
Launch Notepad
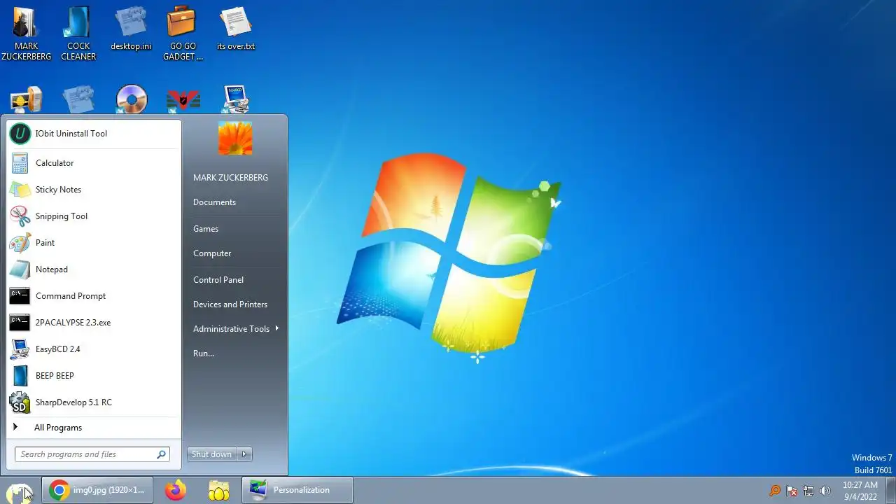pyautogui.click(x=93, y=269)
